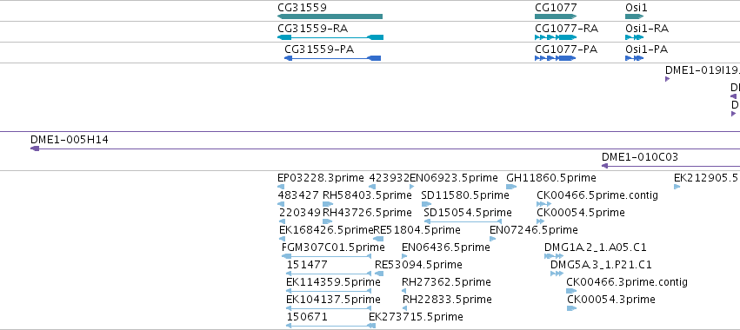
Task: Select the DME1-010C03 clone arrow
Action: (670, 166)
